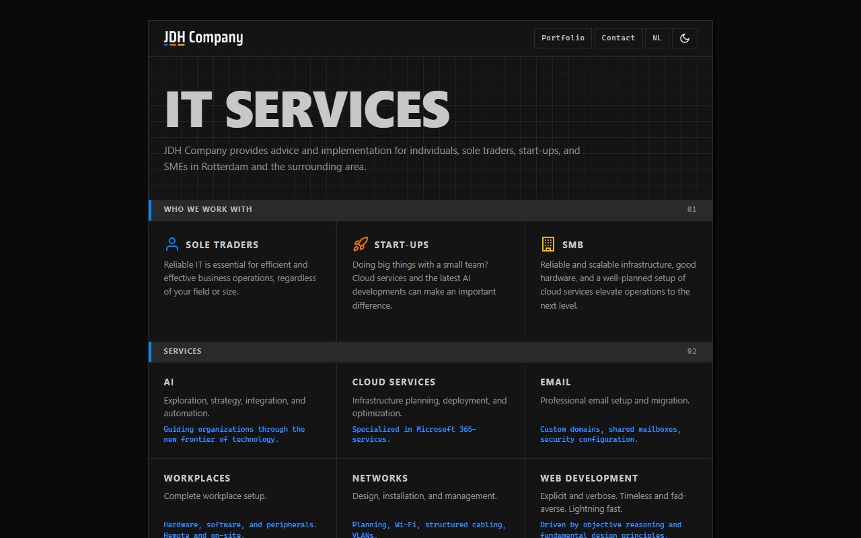861x538 pixels.
Task: Click 'Reliable and scalable infrastructure' paragraph
Action: [618, 285]
